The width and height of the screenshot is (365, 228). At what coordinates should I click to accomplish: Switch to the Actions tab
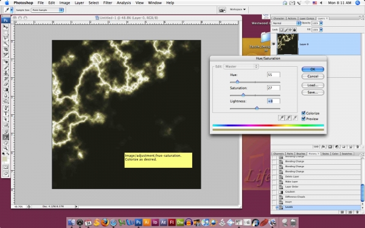pos(291,18)
